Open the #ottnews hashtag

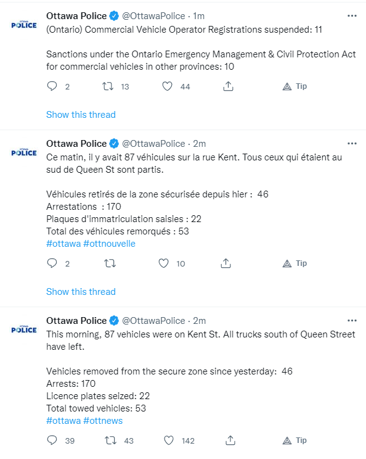point(103,421)
